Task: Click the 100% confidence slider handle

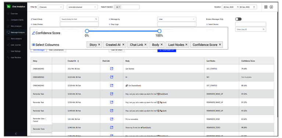Action: tap(159, 31)
